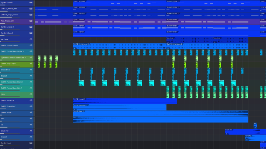Select the long Riser 7 audio clip
This screenshot has height=149, width=266.
point(160,113)
